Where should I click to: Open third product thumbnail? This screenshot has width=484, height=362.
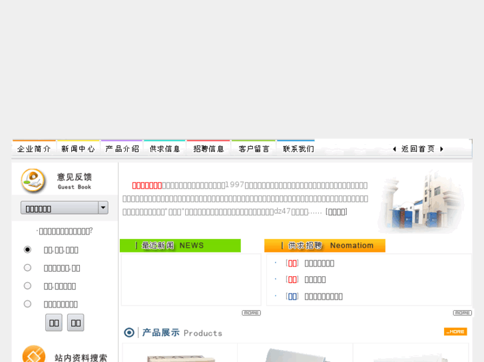pos(411,353)
